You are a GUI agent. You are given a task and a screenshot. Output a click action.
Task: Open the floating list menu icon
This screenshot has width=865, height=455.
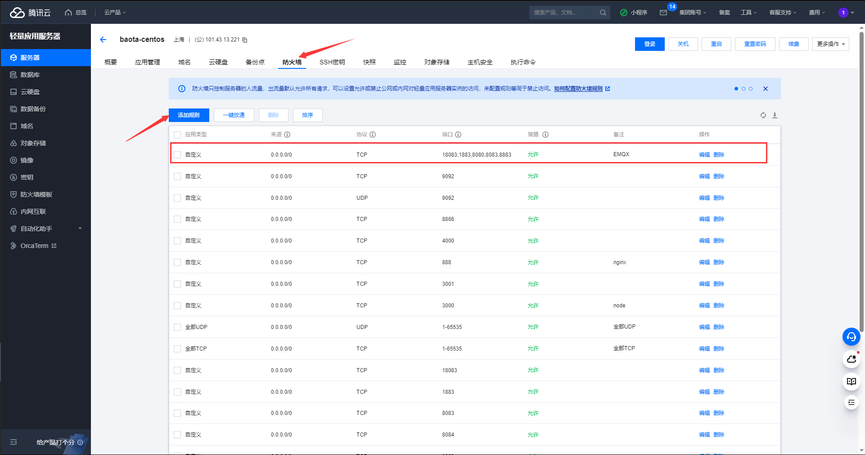pos(851,402)
